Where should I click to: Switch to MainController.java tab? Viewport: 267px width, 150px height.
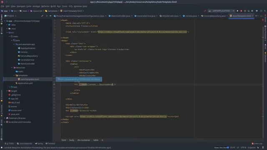pos(121,16)
